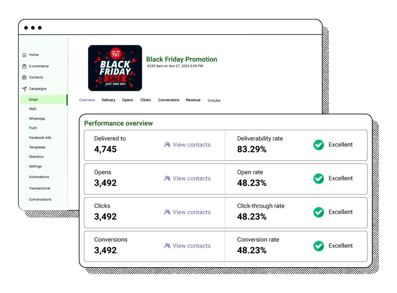Click the green checkmark beside Conversion rate
This screenshot has height=293, width=397.
pyautogui.click(x=318, y=246)
